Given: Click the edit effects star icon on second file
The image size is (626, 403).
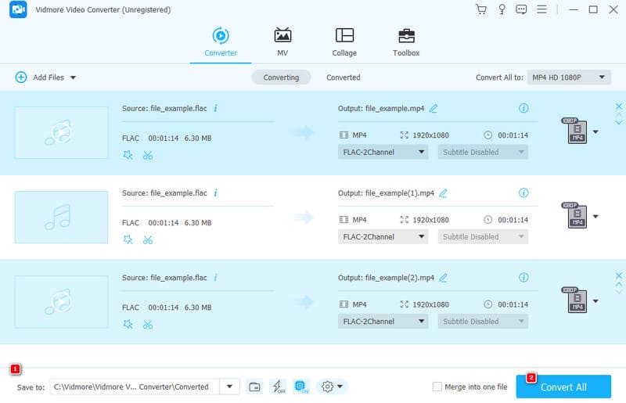Looking at the screenshot, I should click(x=128, y=239).
